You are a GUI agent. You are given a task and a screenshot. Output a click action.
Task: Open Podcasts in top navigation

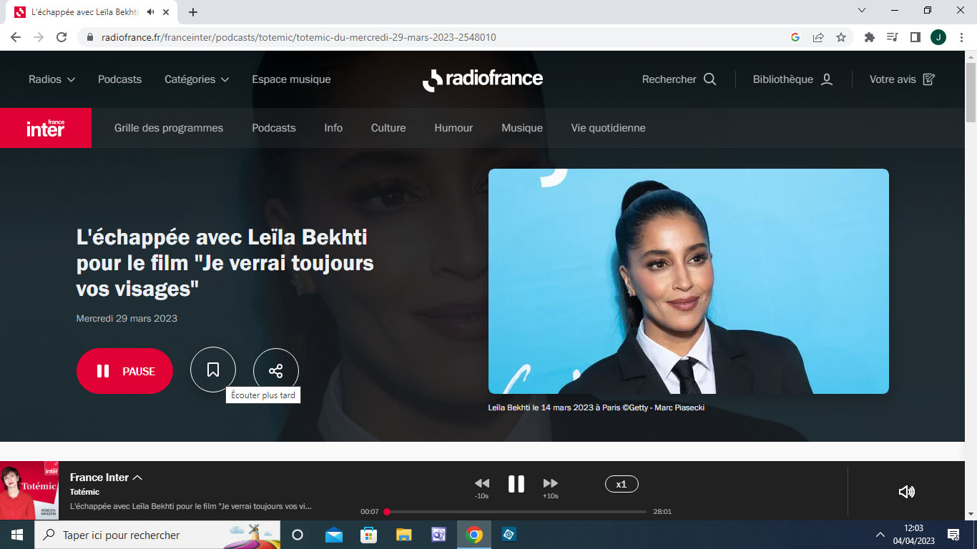tap(119, 79)
